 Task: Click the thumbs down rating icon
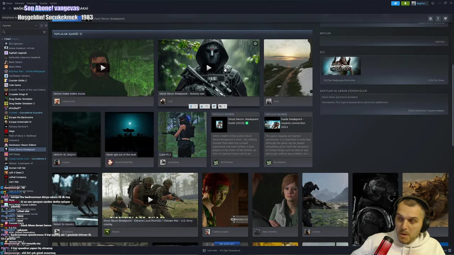click(x=214, y=106)
